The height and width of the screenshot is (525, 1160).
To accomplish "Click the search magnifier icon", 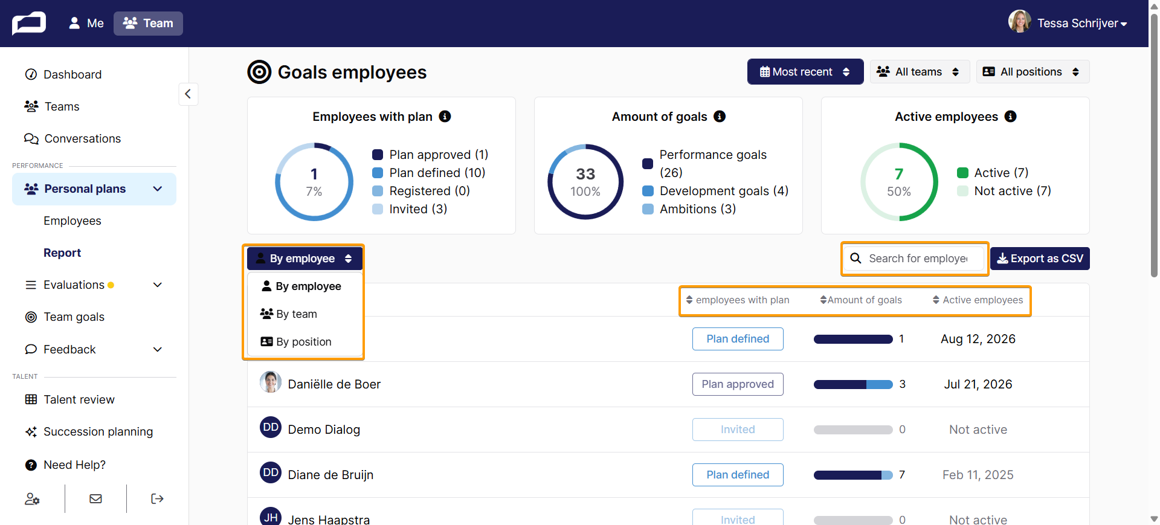I will point(856,259).
